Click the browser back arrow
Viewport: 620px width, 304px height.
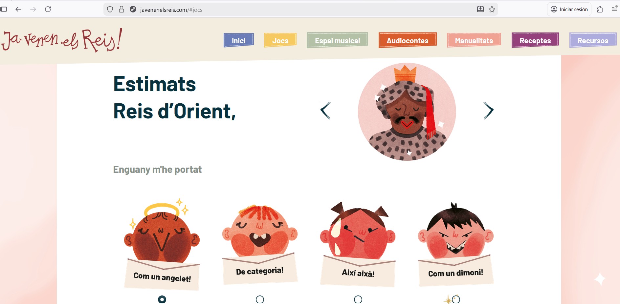click(18, 9)
